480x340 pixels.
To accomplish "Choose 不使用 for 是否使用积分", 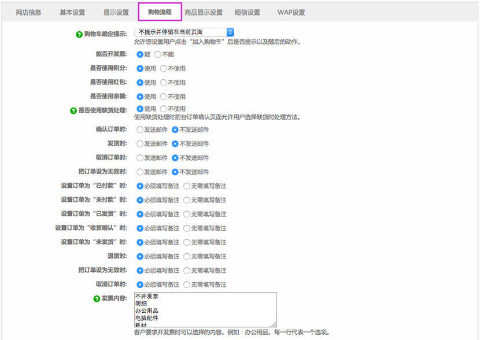I will 164,69.
